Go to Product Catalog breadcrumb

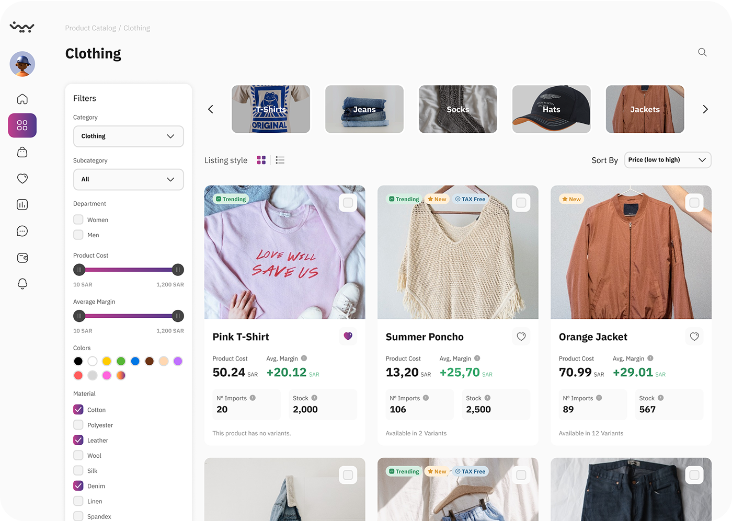[x=90, y=28]
